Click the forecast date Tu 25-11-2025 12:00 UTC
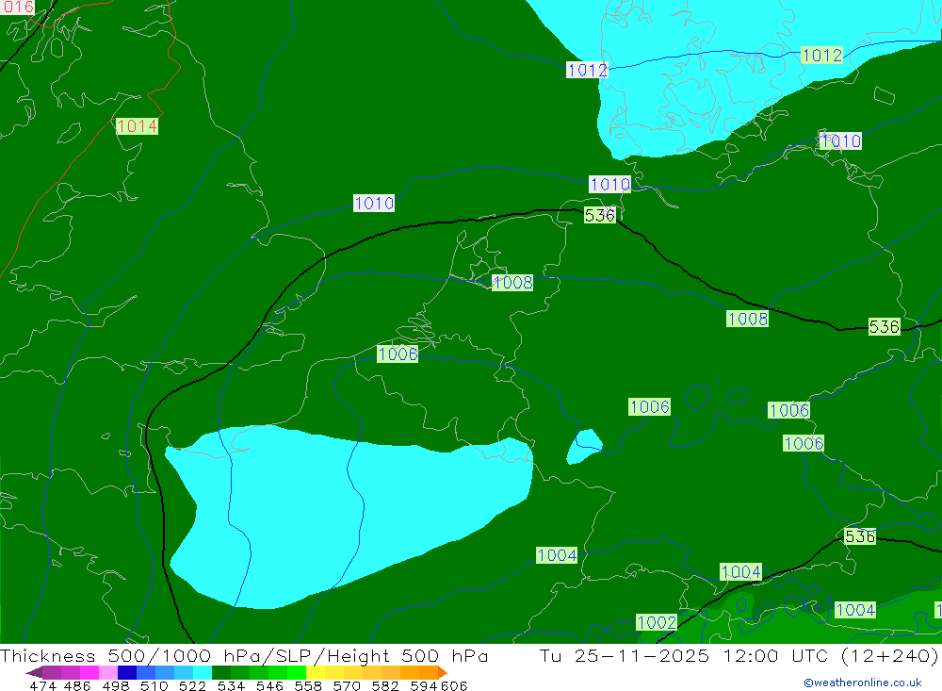Screen dimensions: 942x691 click(686, 655)
